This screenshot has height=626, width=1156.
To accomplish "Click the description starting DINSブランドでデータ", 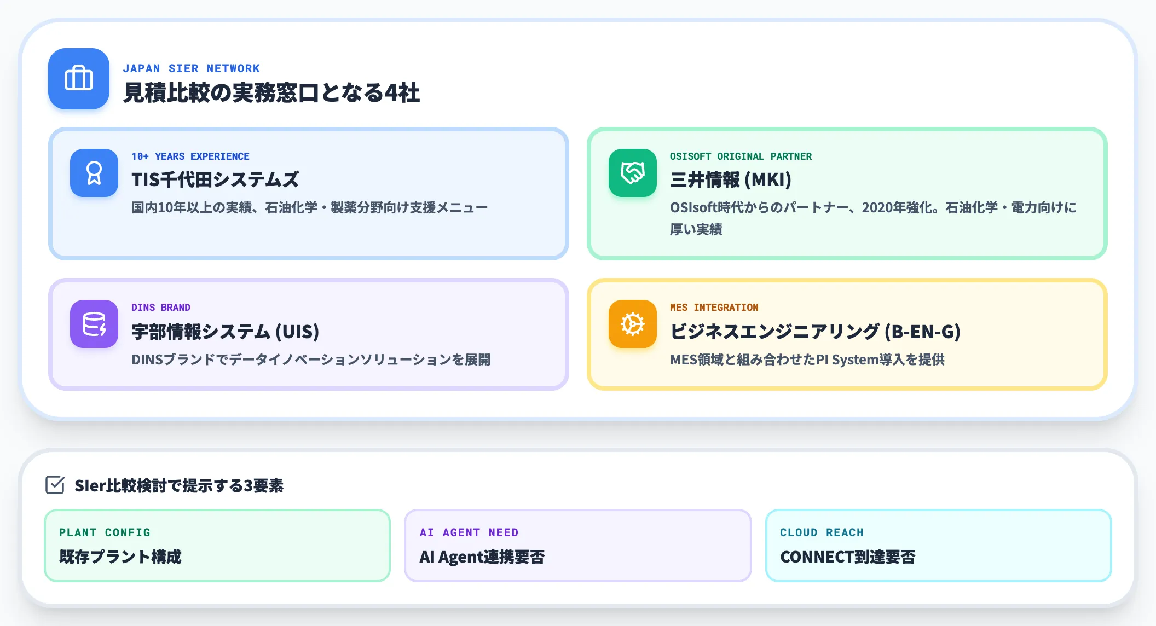I will [311, 360].
